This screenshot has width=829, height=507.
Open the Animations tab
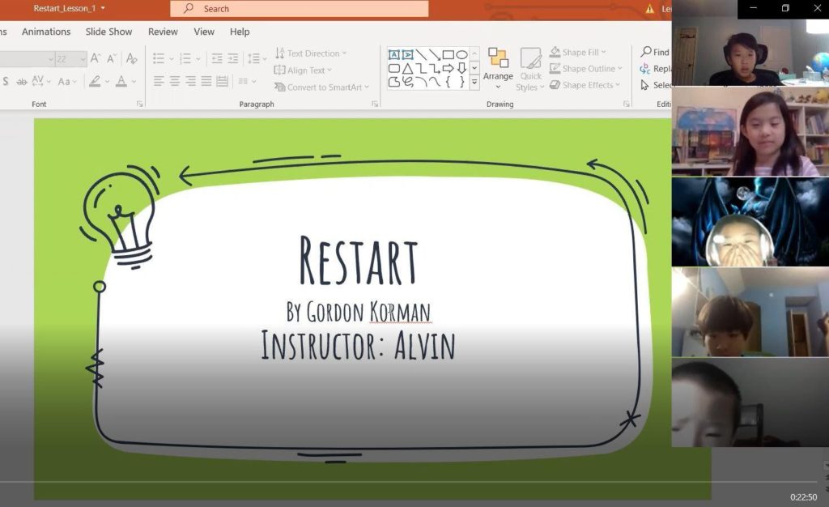pos(46,32)
